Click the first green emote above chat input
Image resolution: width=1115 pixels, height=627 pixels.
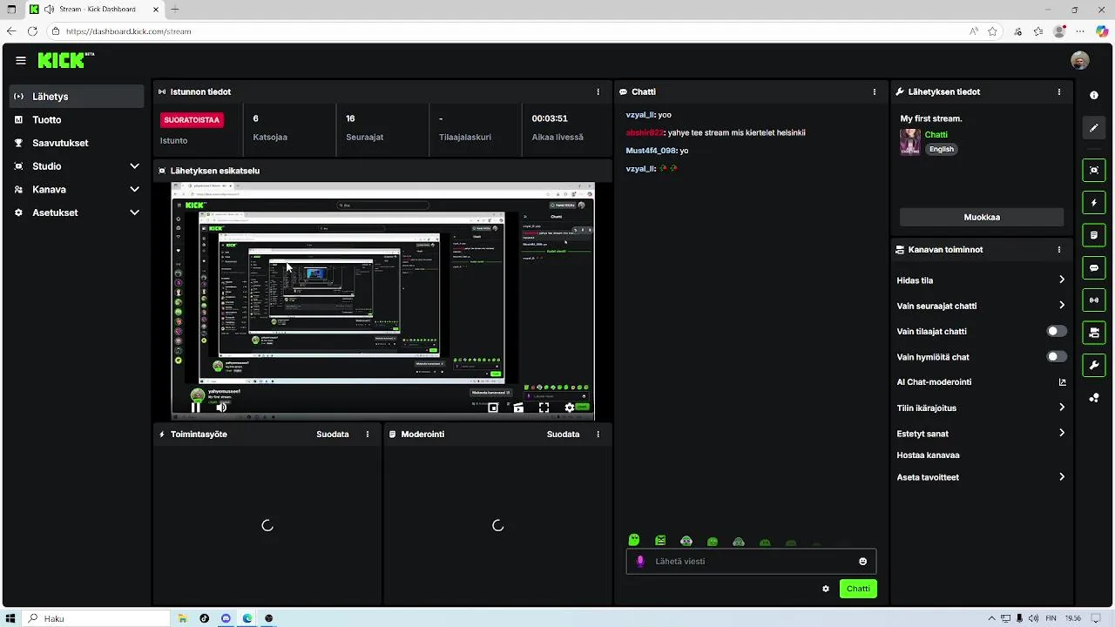pos(634,541)
